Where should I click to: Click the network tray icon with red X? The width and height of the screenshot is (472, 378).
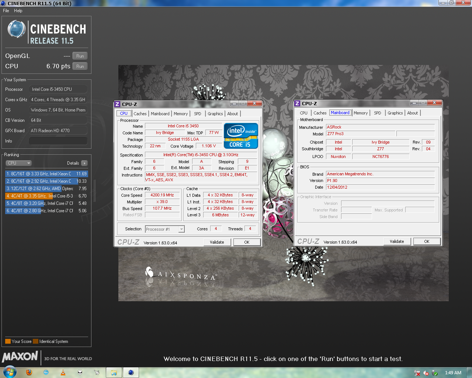[x=417, y=373]
